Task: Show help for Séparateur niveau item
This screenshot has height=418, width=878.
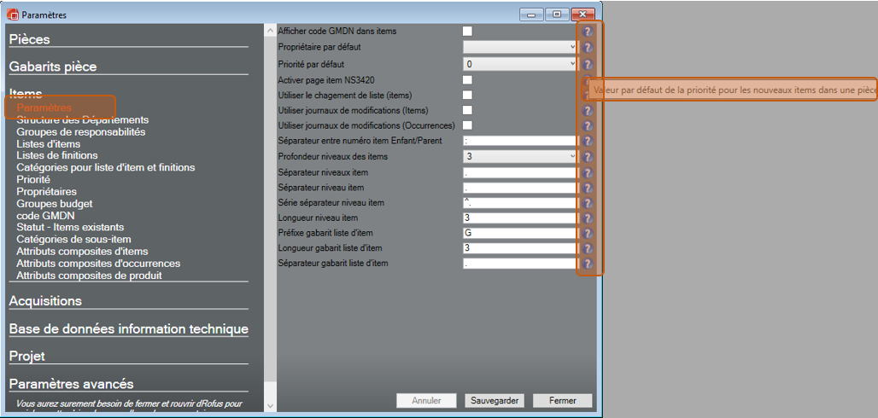Action: (x=588, y=188)
